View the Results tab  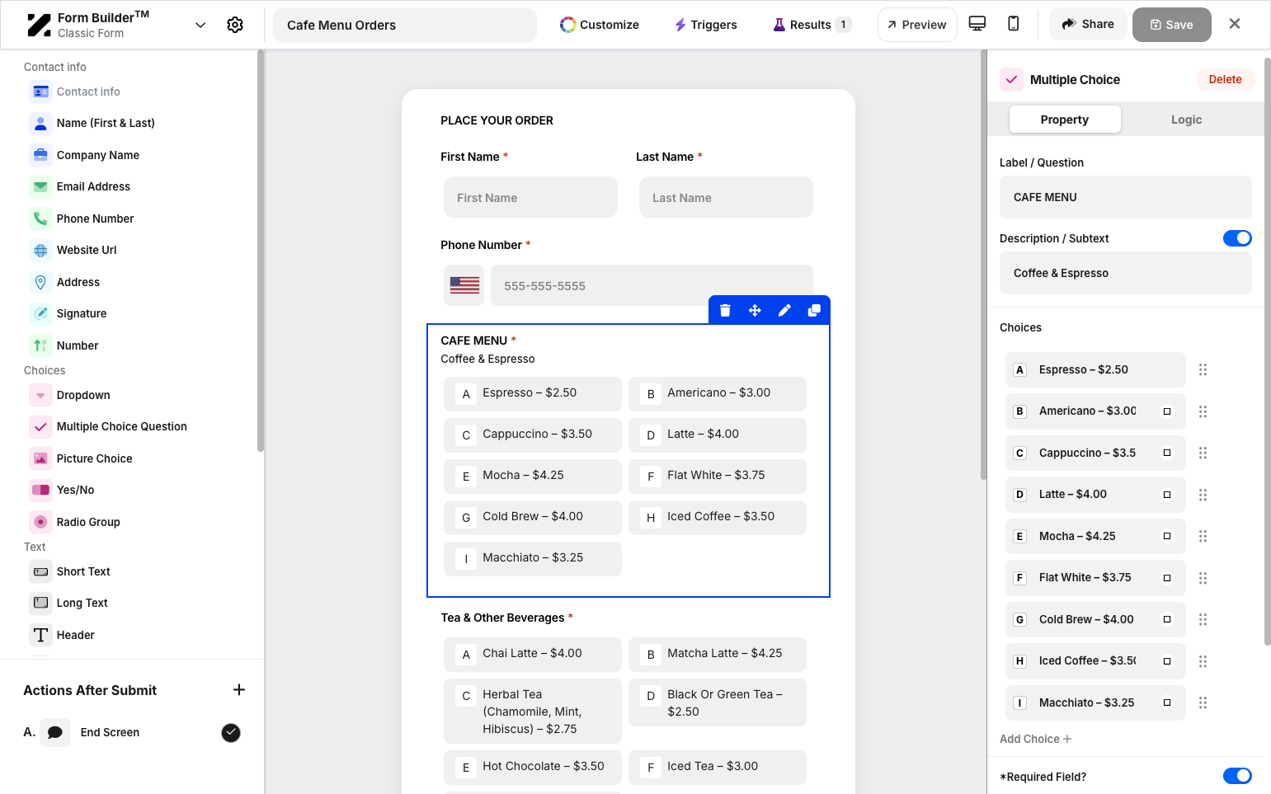(x=812, y=25)
